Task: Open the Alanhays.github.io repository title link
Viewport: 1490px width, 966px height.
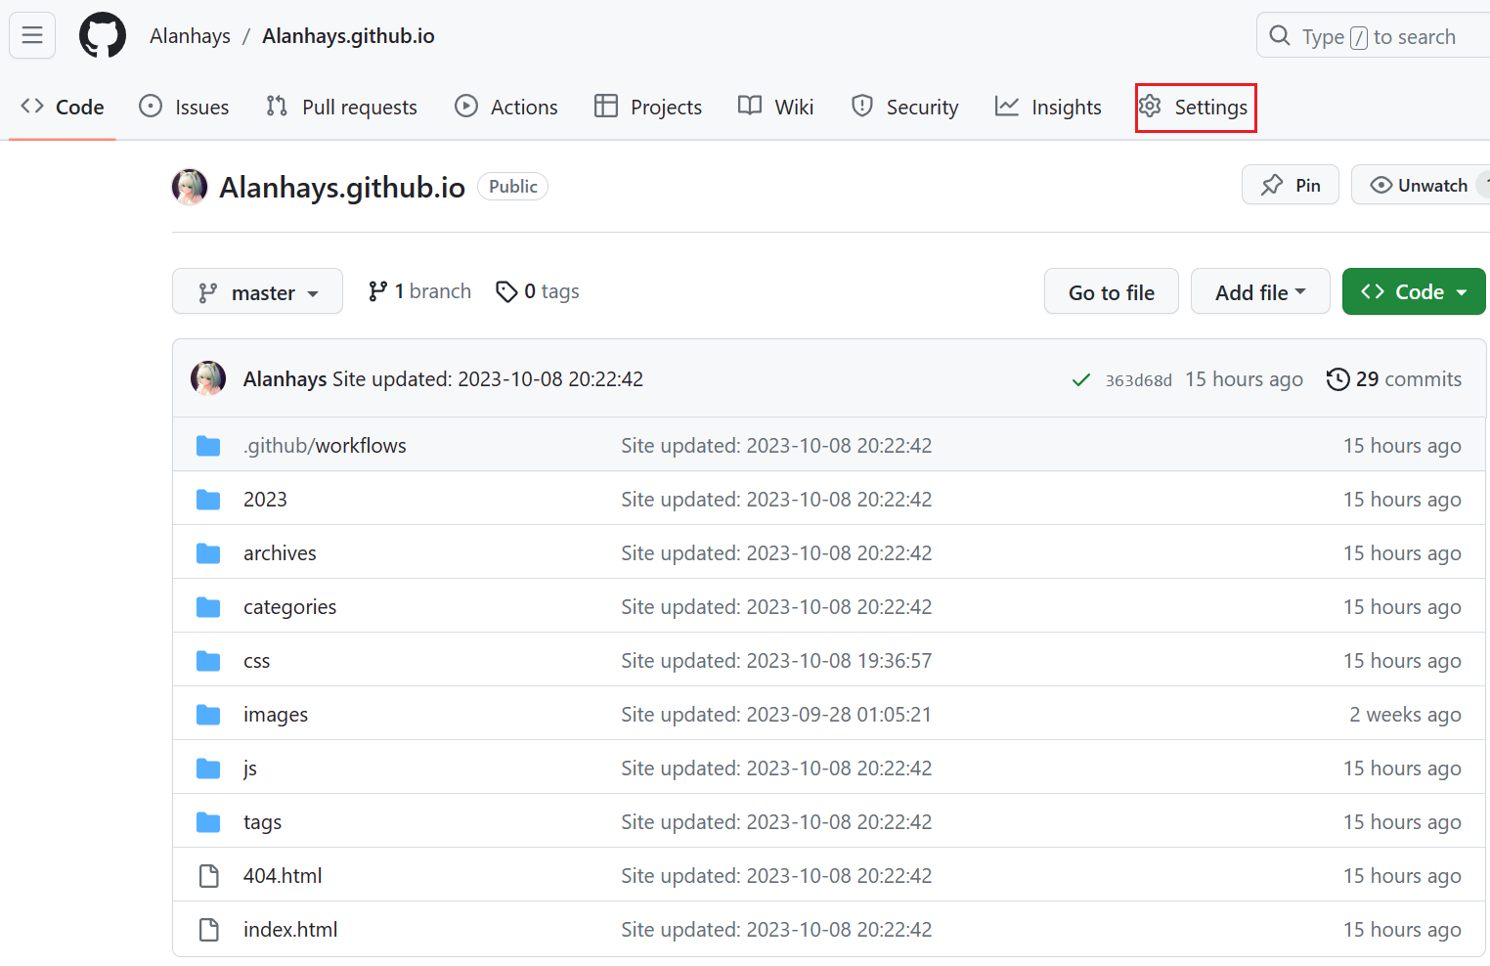Action: pyautogui.click(x=342, y=187)
